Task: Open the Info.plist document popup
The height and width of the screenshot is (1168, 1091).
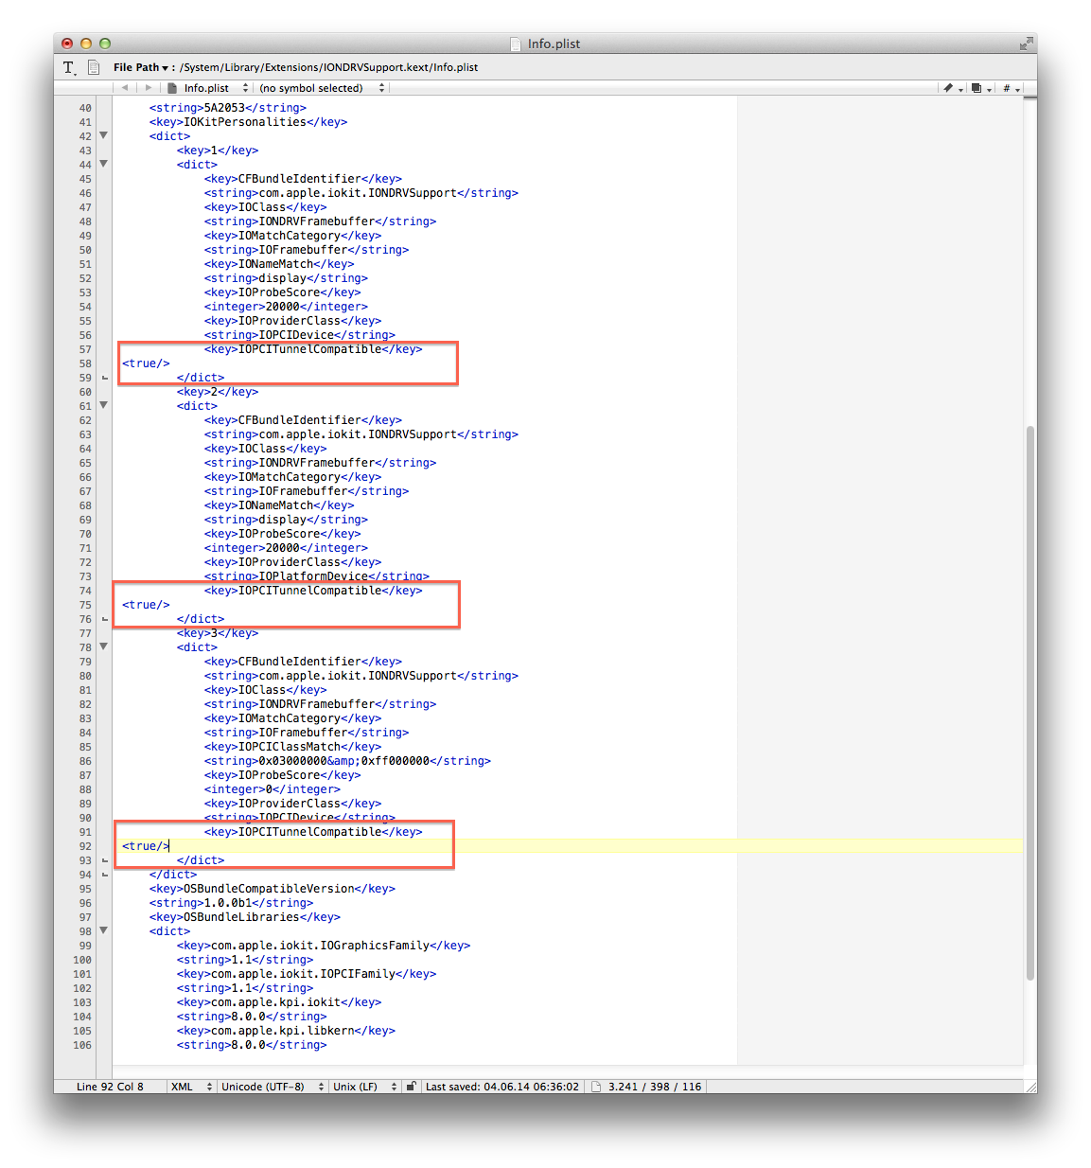Action: pos(208,88)
